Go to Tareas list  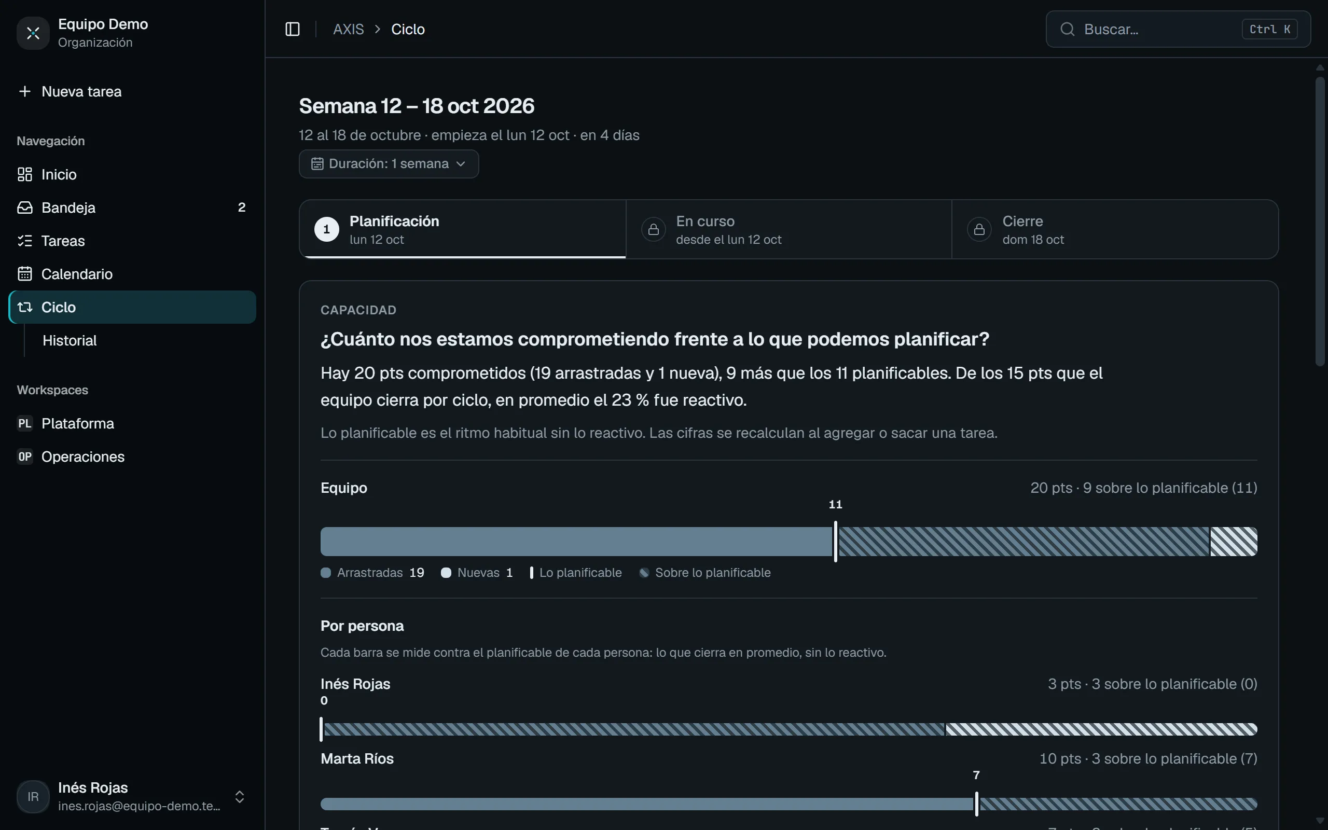point(132,241)
